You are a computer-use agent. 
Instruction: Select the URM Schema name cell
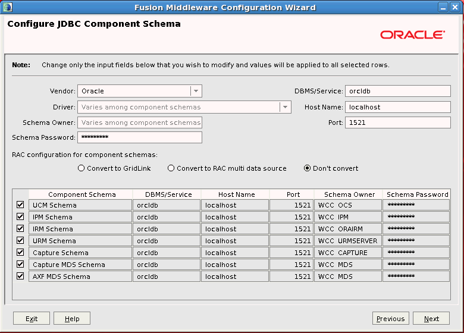(x=80, y=241)
